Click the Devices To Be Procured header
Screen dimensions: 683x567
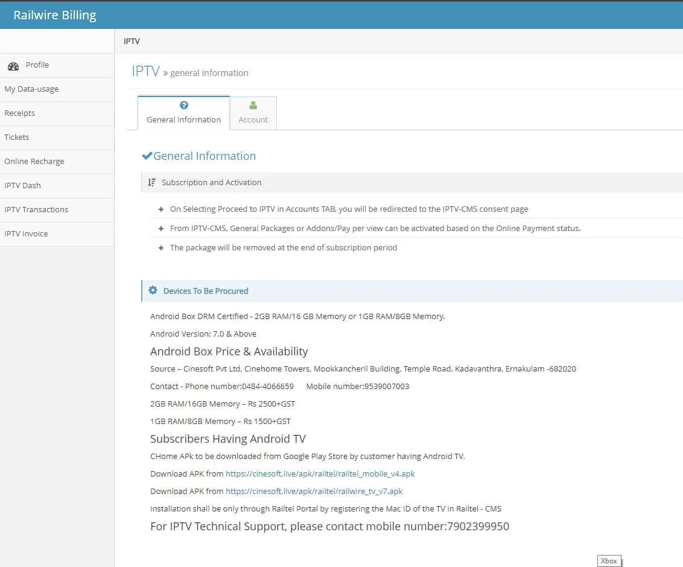(412, 291)
